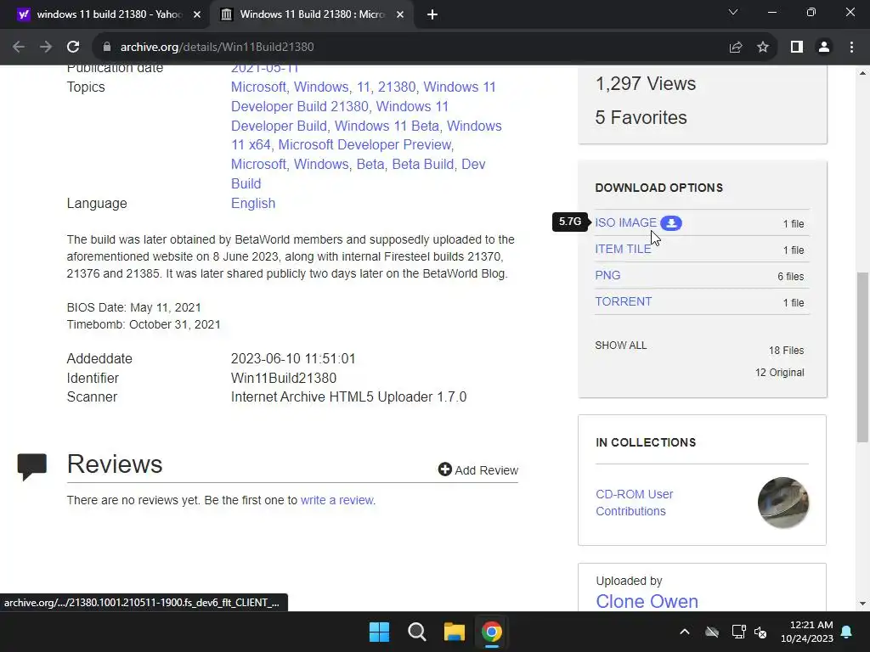Open the ITEM TILE download link
This screenshot has width=870, height=652.
click(623, 249)
